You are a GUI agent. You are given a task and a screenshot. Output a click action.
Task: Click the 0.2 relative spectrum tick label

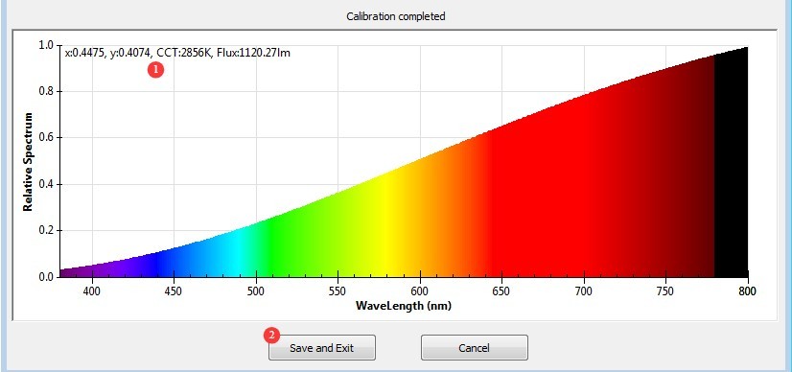point(46,231)
